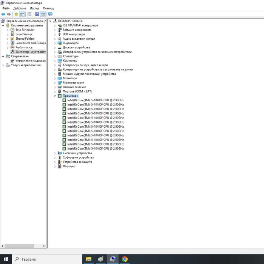
Task: Collapse the Системни инструменти branch
Action: [3, 25]
